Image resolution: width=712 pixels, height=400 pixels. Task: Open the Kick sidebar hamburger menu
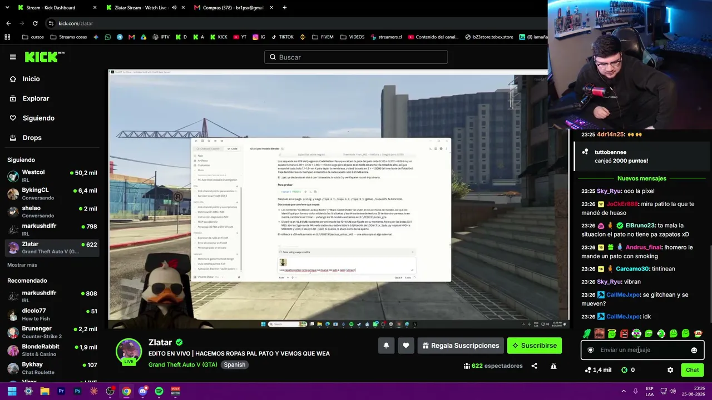[13, 57]
